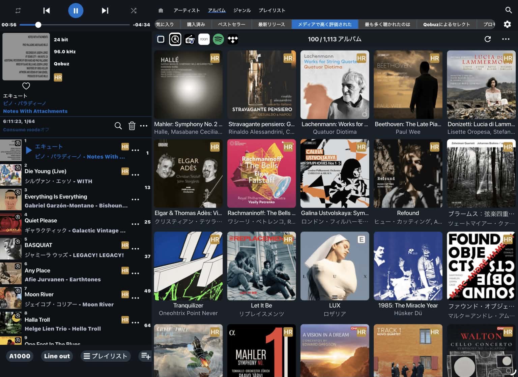Open the Notes With Attachments album link
Image resolution: width=518 pixels, height=377 pixels.
[35, 111]
